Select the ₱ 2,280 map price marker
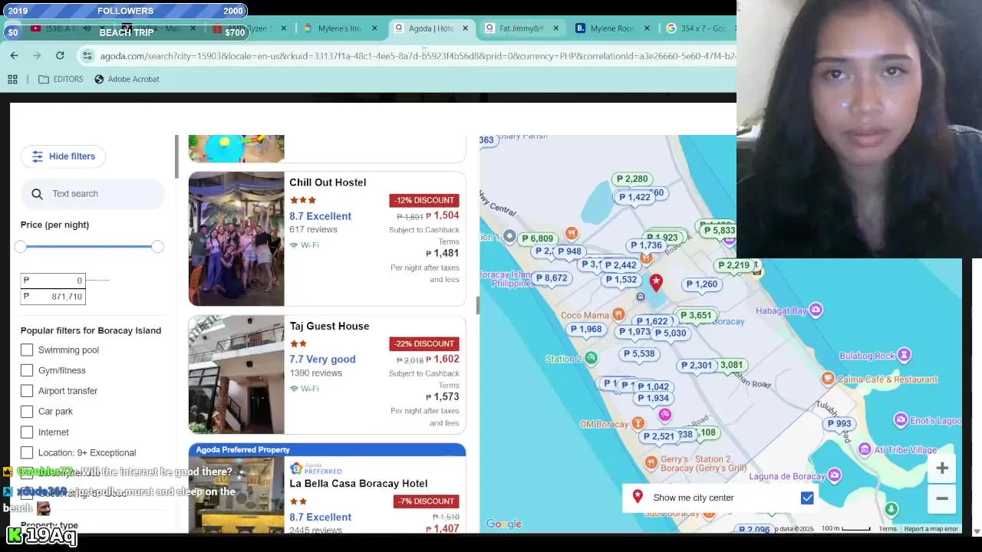Image resolution: width=982 pixels, height=552 pixels. (632, 179)
